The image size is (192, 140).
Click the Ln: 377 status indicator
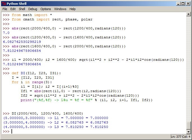coord(176,137)
